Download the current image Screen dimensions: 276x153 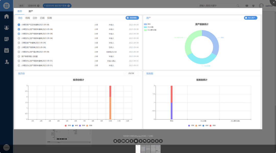[x=161, y=141]
